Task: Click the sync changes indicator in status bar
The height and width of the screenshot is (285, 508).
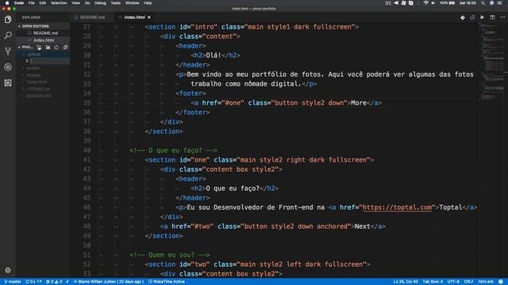Action: click(x=33, y=282)
